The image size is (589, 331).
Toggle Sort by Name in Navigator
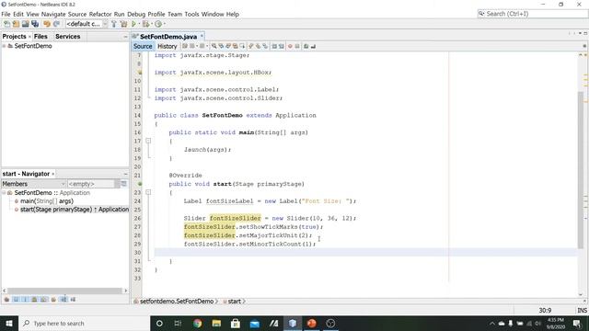pyautogui.click(x=64, y=300)
